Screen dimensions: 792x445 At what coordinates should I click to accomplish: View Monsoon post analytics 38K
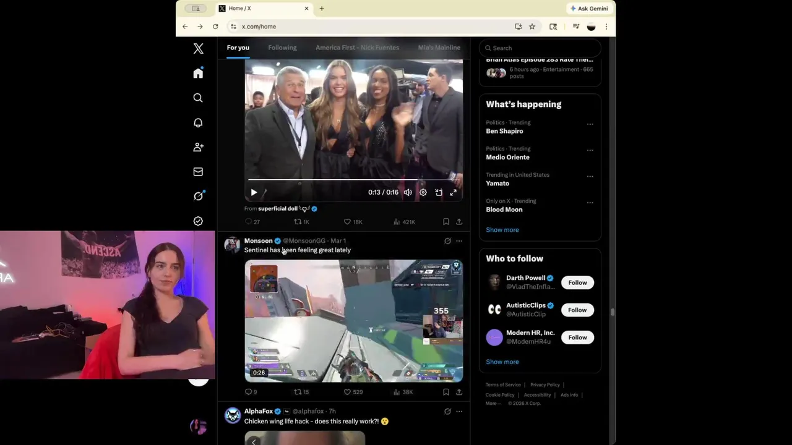403,392
